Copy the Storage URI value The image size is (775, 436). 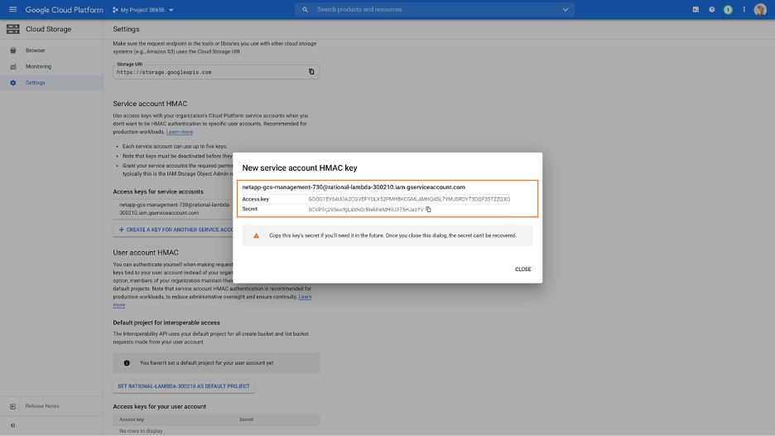tap(311, 72)
